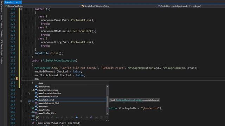This screenshot has width=225, height=126.
Task: Select mnuFormat in the completion list
Action: click(x=70, y=86)
